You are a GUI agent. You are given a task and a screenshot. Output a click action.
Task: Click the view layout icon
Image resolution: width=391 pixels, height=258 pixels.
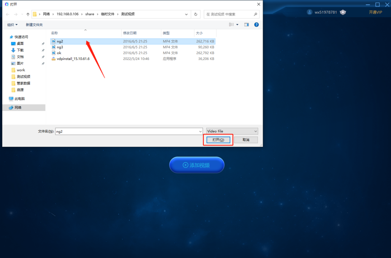[231, 24]
